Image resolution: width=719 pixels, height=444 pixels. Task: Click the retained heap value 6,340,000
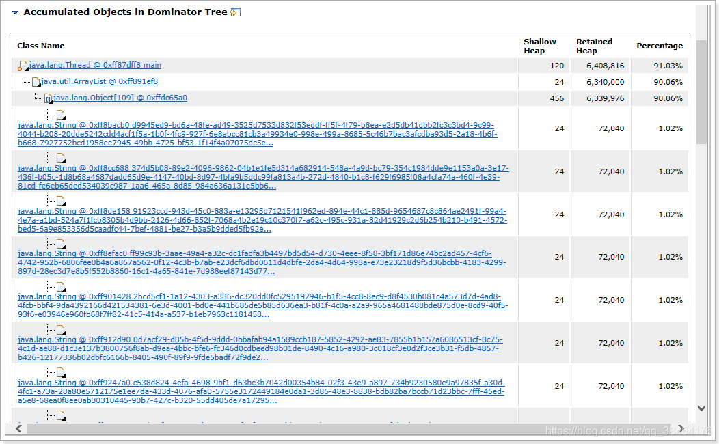[606, 82]
